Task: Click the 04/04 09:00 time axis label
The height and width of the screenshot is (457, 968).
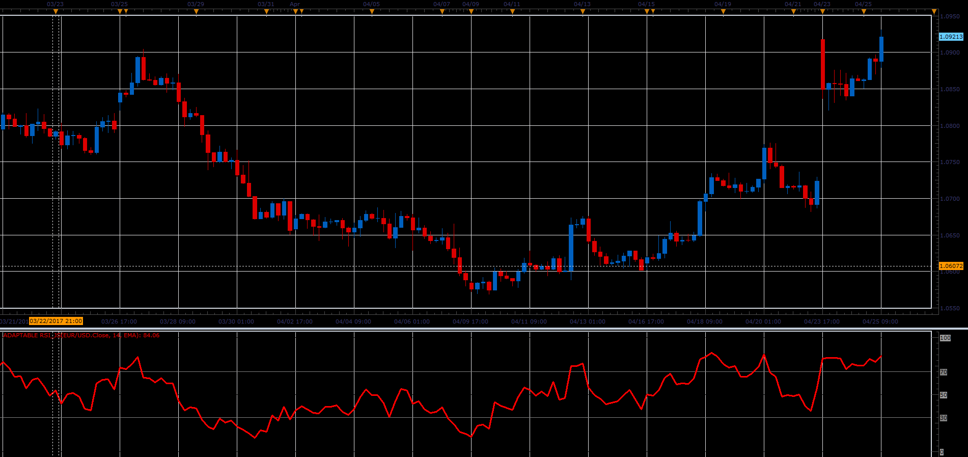Action: click(x=353, y=321)
